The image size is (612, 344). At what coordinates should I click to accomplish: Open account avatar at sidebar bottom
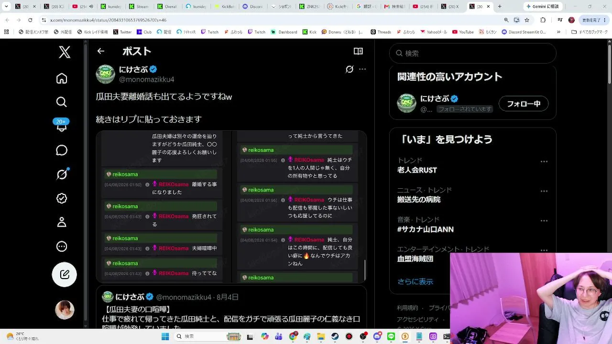click(65, 310)
